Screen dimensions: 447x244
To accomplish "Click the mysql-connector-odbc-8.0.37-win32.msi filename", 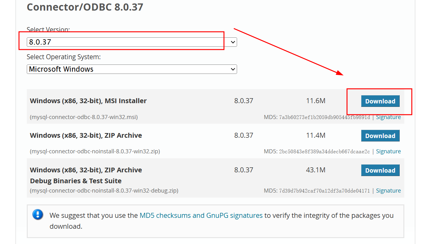I will click(84, 117).
